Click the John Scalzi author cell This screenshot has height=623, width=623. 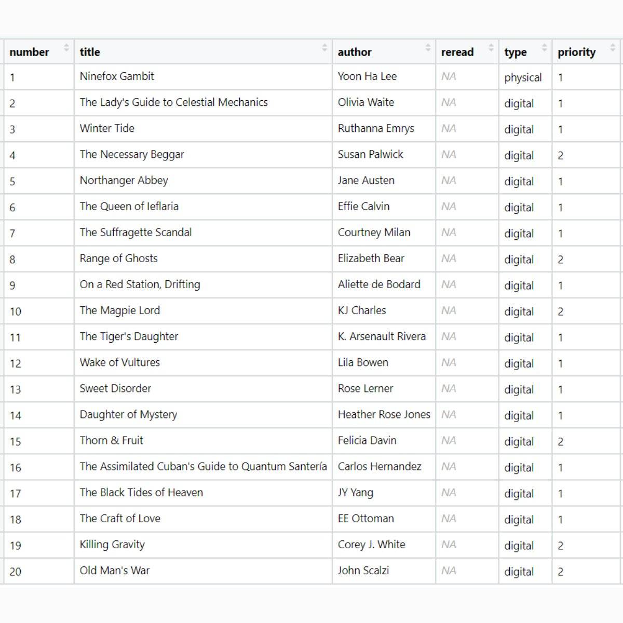[x=363, y=570]
